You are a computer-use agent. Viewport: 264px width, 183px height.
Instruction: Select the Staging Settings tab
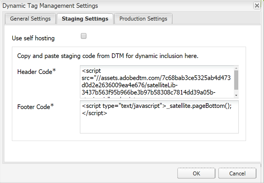[x=85, y=19]
